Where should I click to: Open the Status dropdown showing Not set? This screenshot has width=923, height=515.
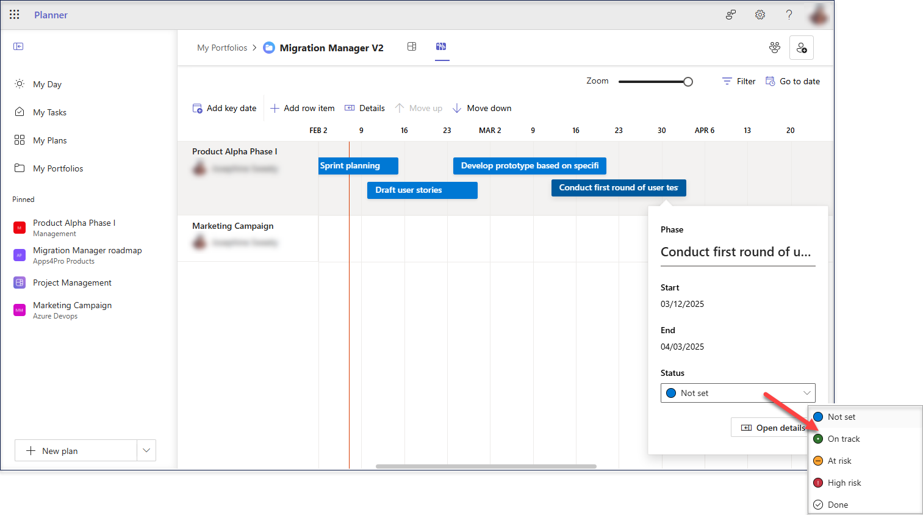[x=738, y=392]
